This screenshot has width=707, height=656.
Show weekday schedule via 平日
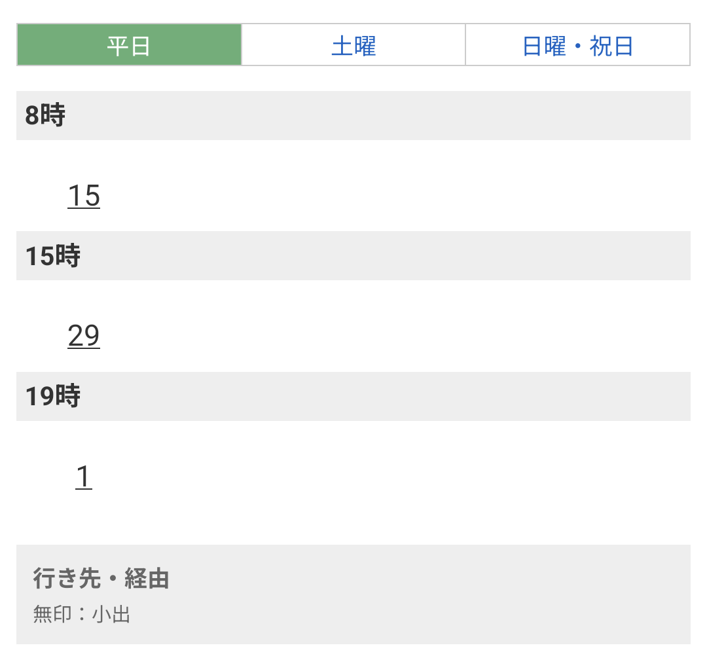tap(129, 45)
